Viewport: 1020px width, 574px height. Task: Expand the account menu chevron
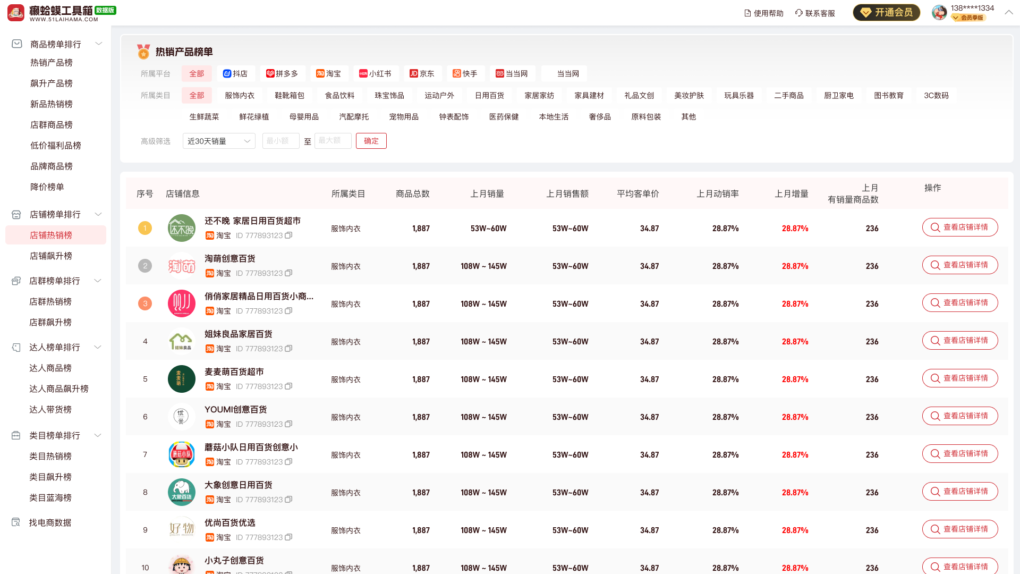pyautogui.click(x=1008, y=13)
